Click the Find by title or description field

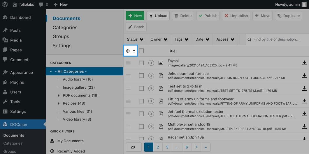pos(277,40)
